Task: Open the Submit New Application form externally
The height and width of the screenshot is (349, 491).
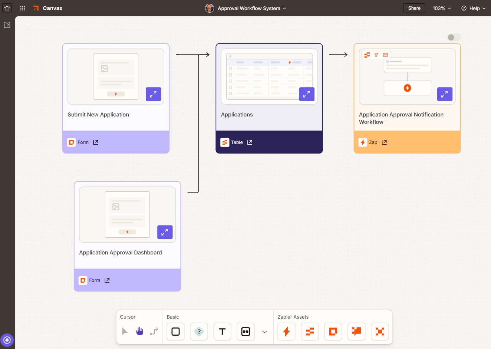Action: point(95,142)
